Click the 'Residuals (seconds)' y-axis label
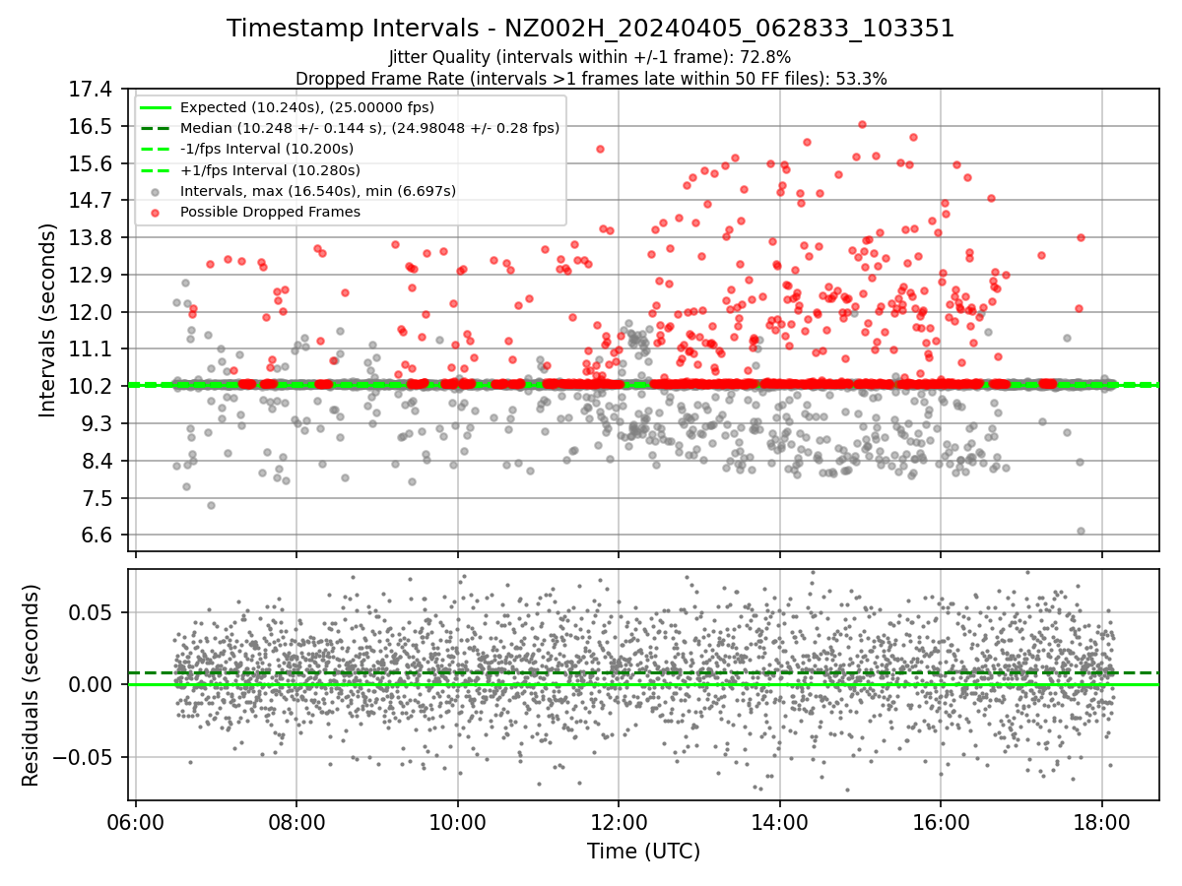 tap(31, 685)
